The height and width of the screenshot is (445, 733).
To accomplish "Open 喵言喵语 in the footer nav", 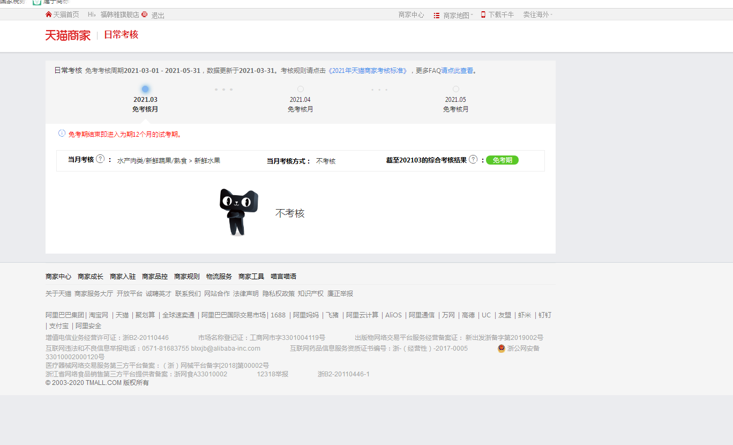I will pyautogui.click(x=283, y=277).
